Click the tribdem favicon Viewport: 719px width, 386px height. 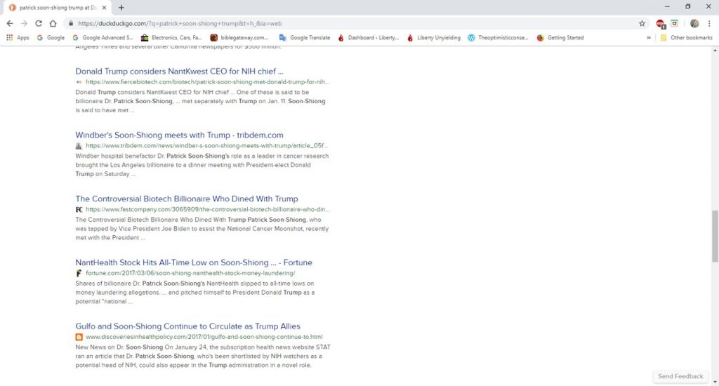click(79, 146)
